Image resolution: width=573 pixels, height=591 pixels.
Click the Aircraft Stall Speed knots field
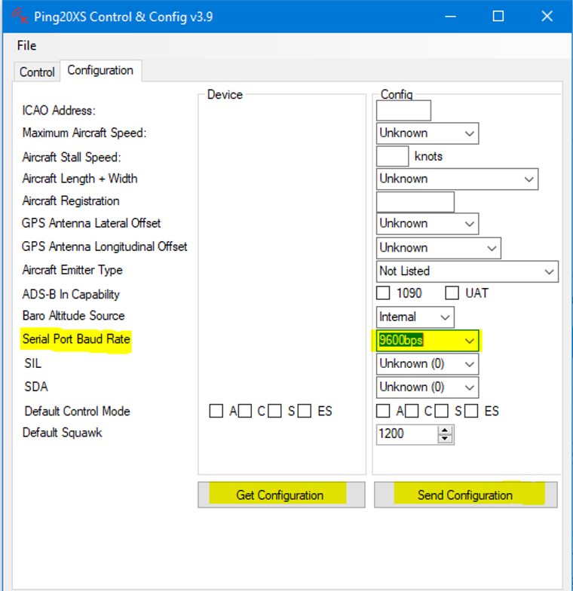(392, 156)
